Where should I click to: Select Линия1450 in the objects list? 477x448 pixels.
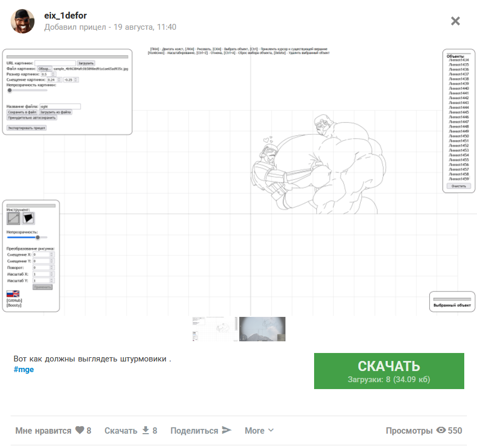click(459, 136)
